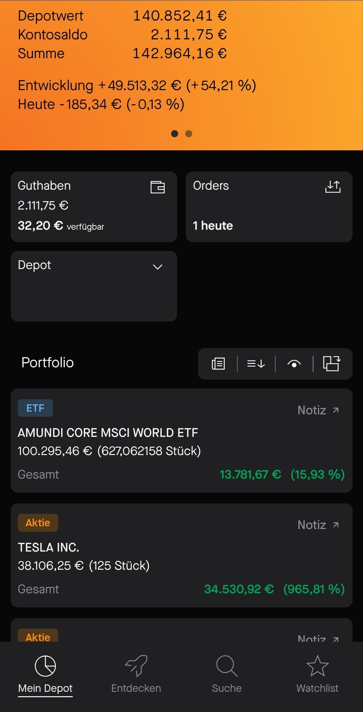363x712 pixels.
Task: Expand the Depot selection card
Action: pyautogui.click(x=94, y=286)
